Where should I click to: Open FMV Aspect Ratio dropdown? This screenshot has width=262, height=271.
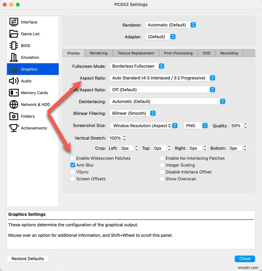pyautogui.click(x=162, y=90)
